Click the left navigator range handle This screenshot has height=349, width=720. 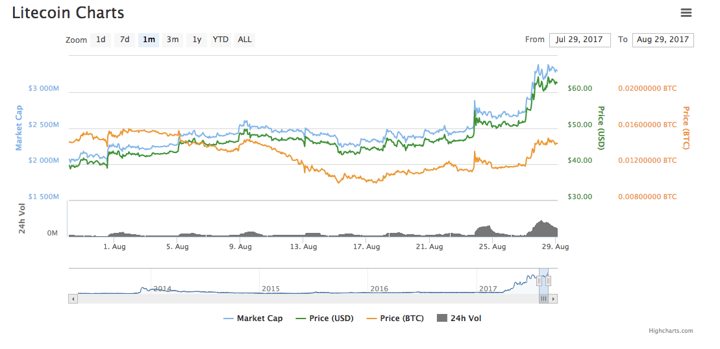click(x=539, y=281)
